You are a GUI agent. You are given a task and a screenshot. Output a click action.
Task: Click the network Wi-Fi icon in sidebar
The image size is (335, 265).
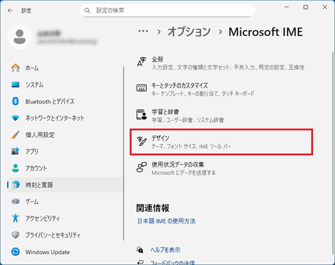(15, 118)
